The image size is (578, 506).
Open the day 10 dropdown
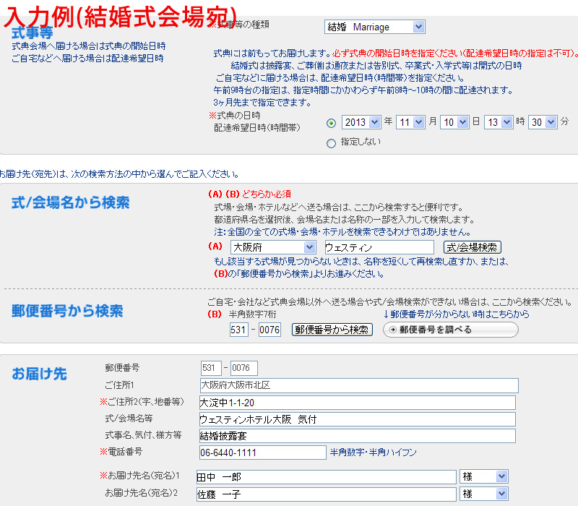pos(454,122)
